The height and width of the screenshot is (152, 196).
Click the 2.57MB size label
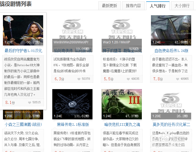(34, 116)
